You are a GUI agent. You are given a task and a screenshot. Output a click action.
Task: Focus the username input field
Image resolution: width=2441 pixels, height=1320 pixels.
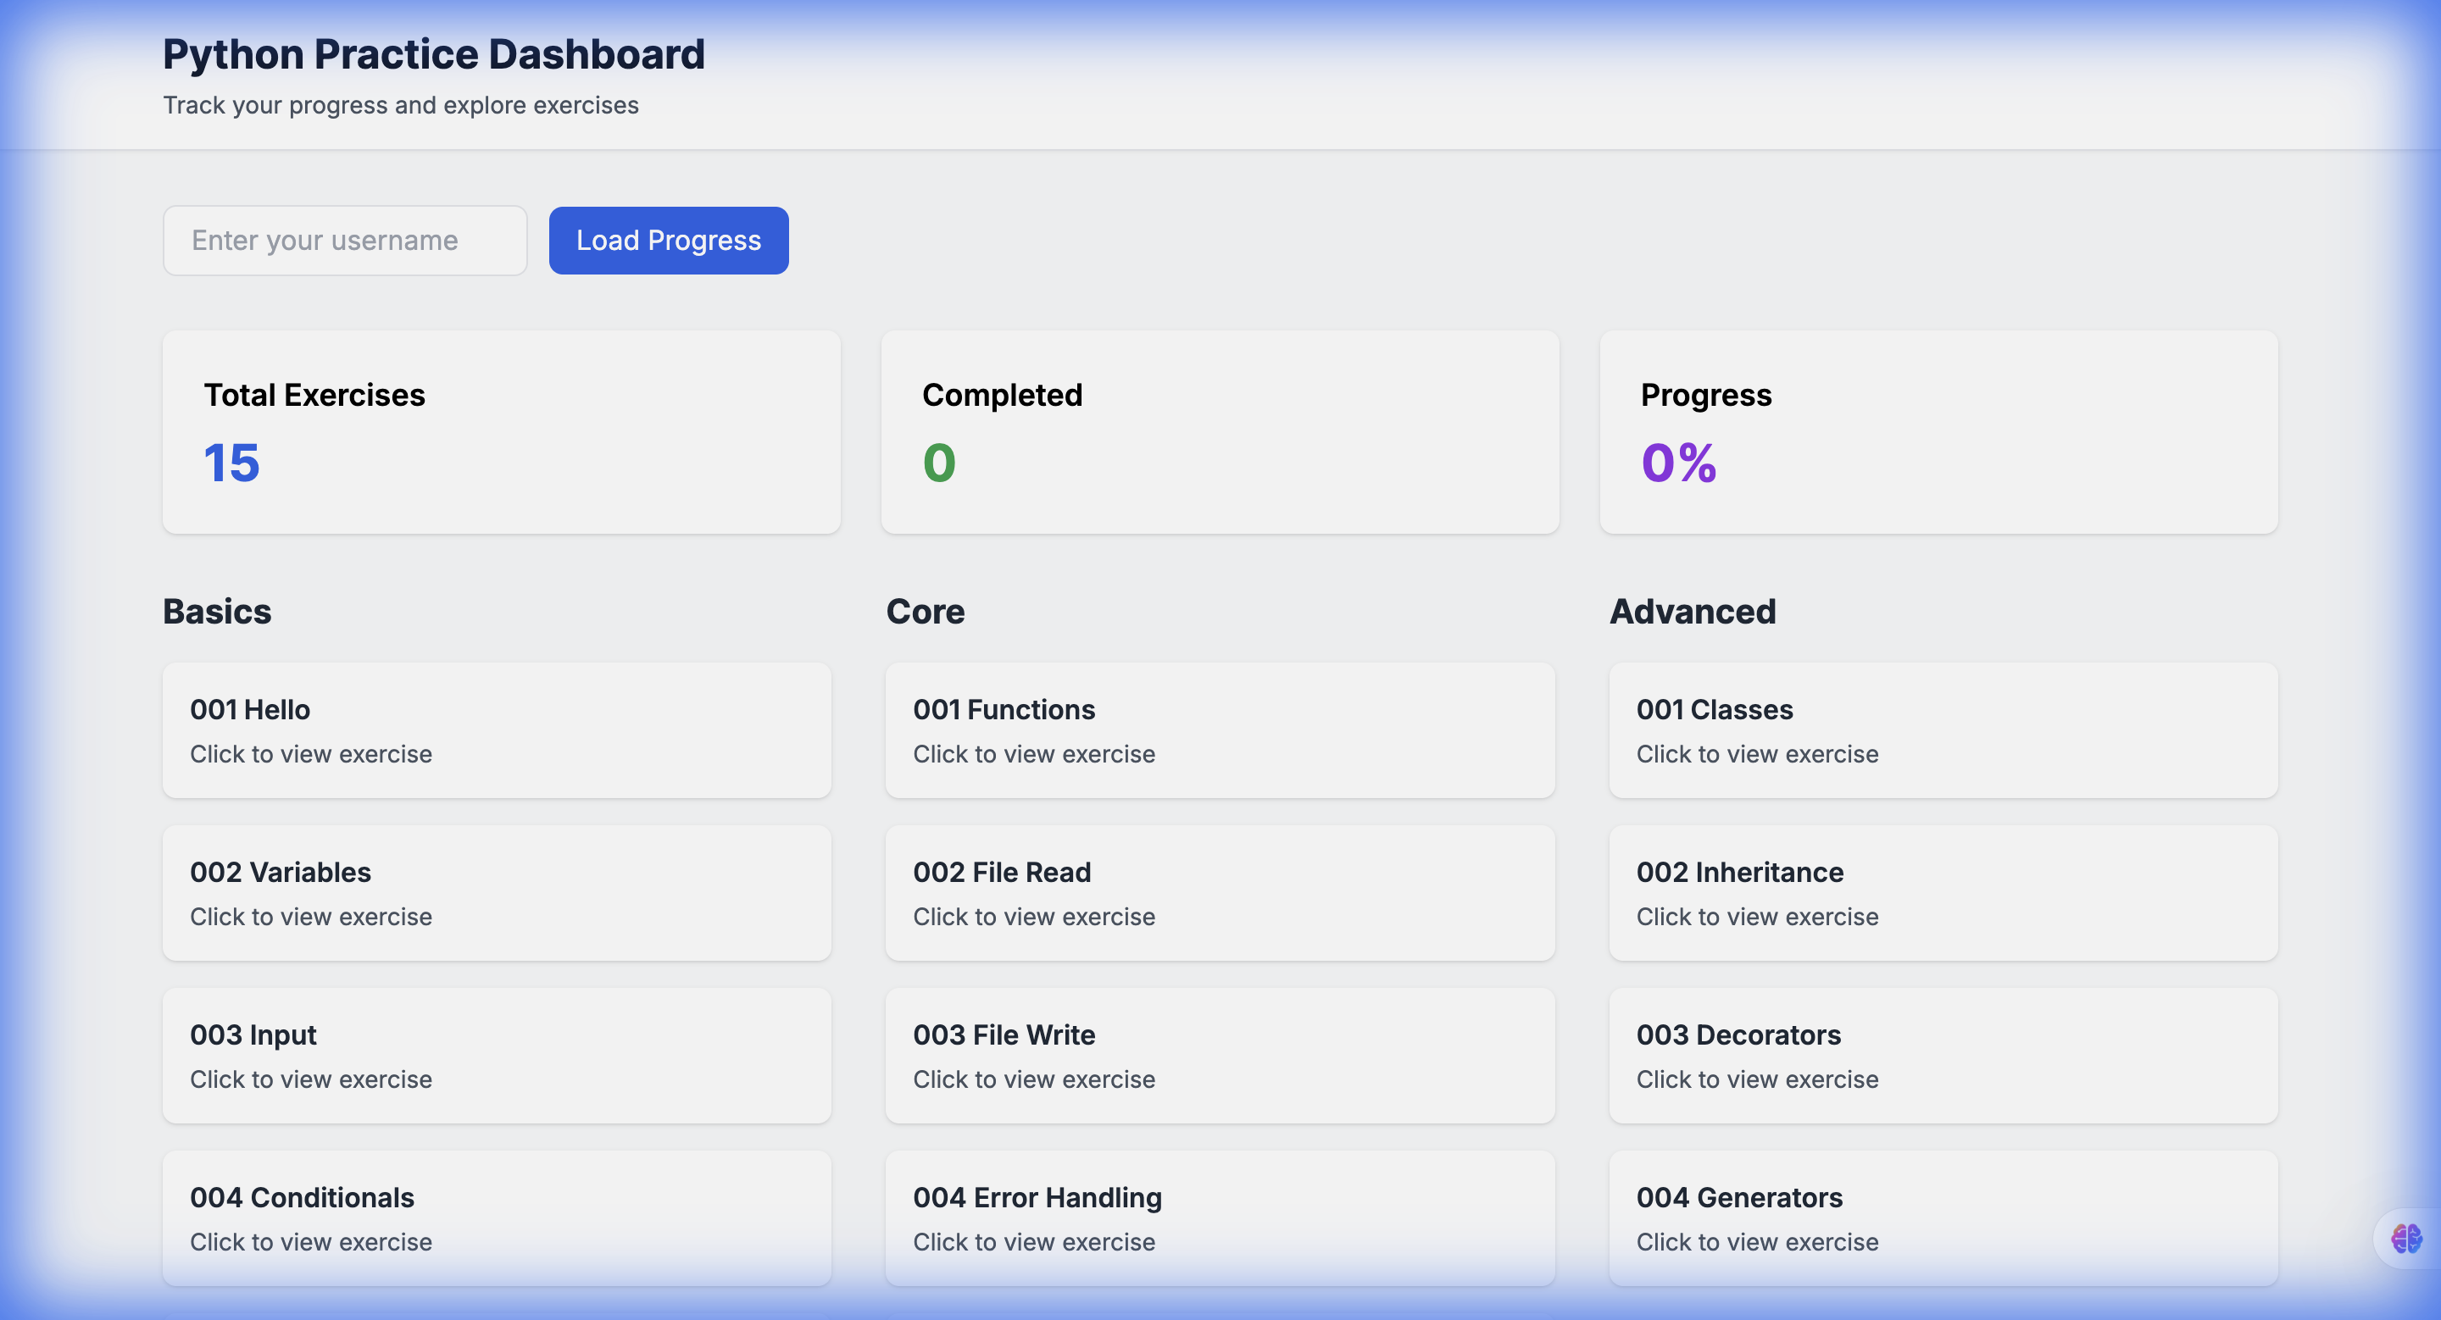click(x=345, y=241)
